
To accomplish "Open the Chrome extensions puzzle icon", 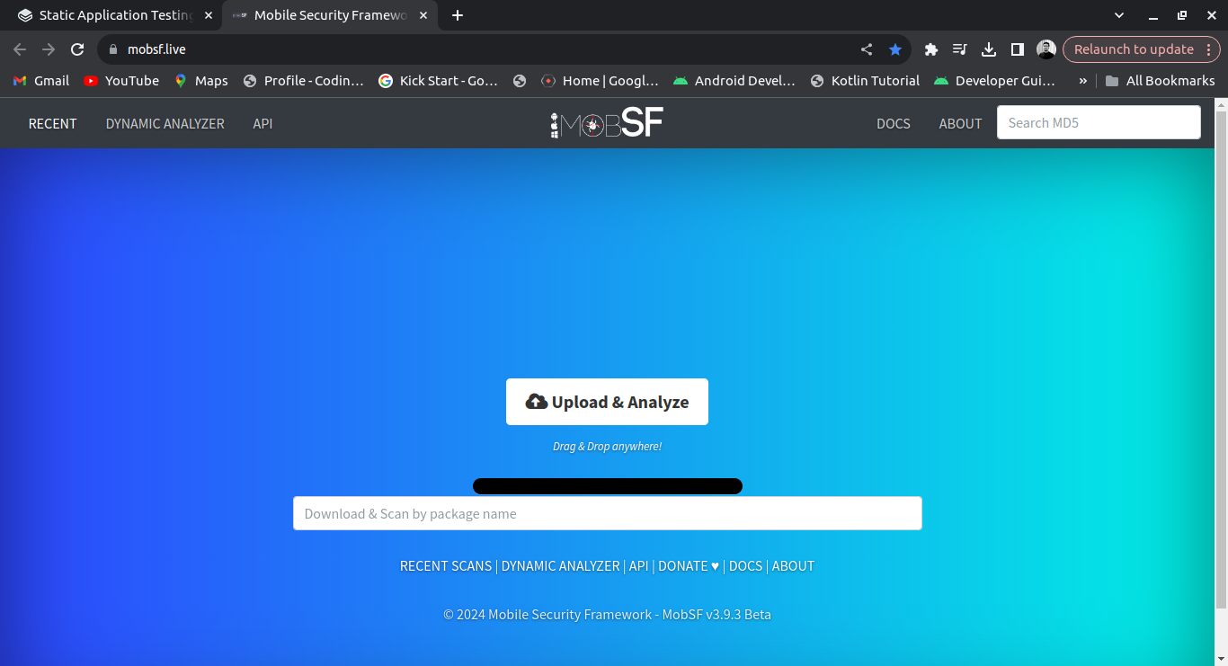I will 931,49.
